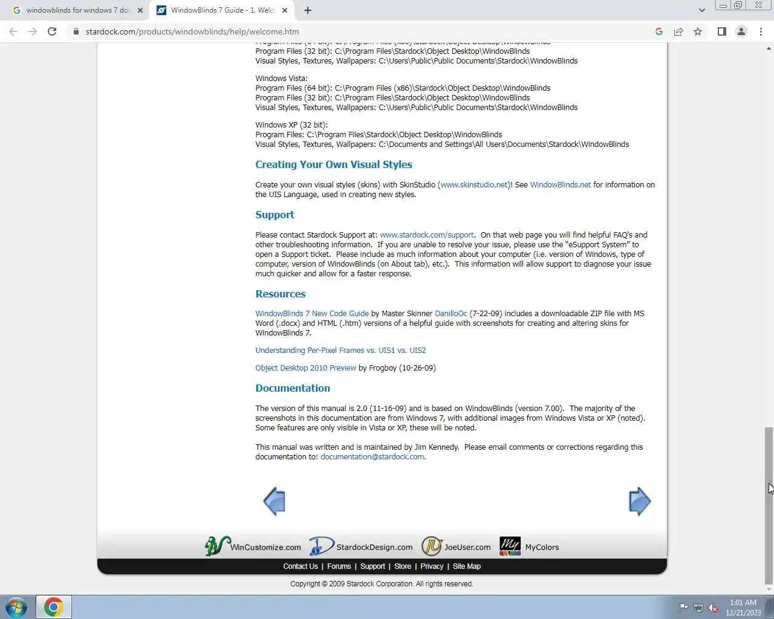Click the Windows XP (32 bit): label
Screen dimensions: 774x619
[291, 125]
